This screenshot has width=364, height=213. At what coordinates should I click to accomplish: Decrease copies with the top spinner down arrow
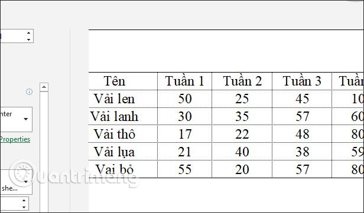(x=28, y=40)
